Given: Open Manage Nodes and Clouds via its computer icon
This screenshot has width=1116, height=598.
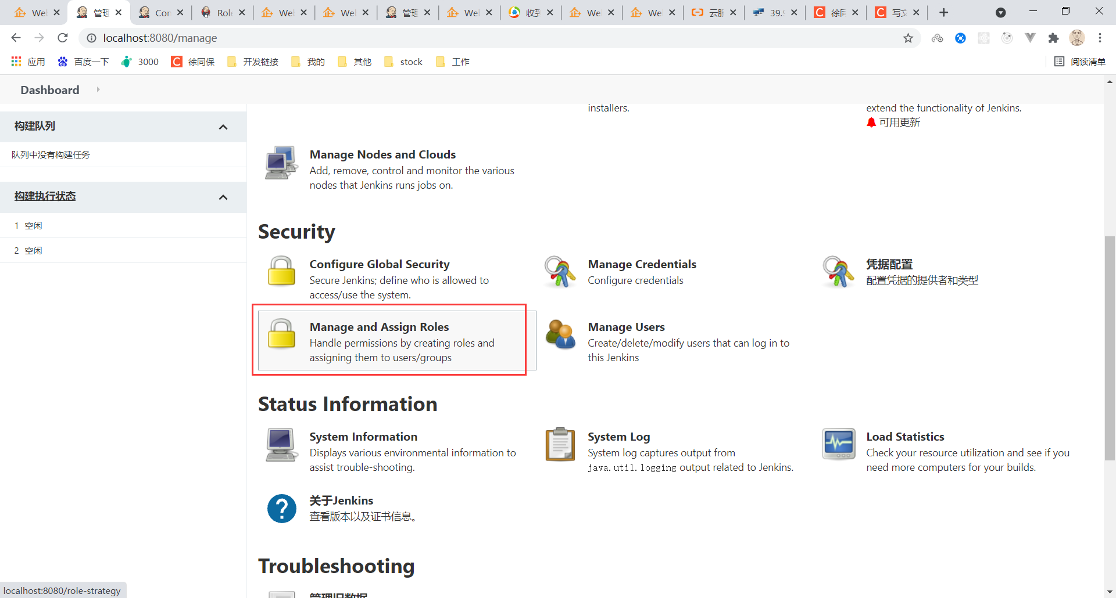Looking at the screenshot, I should pos(281,163).
